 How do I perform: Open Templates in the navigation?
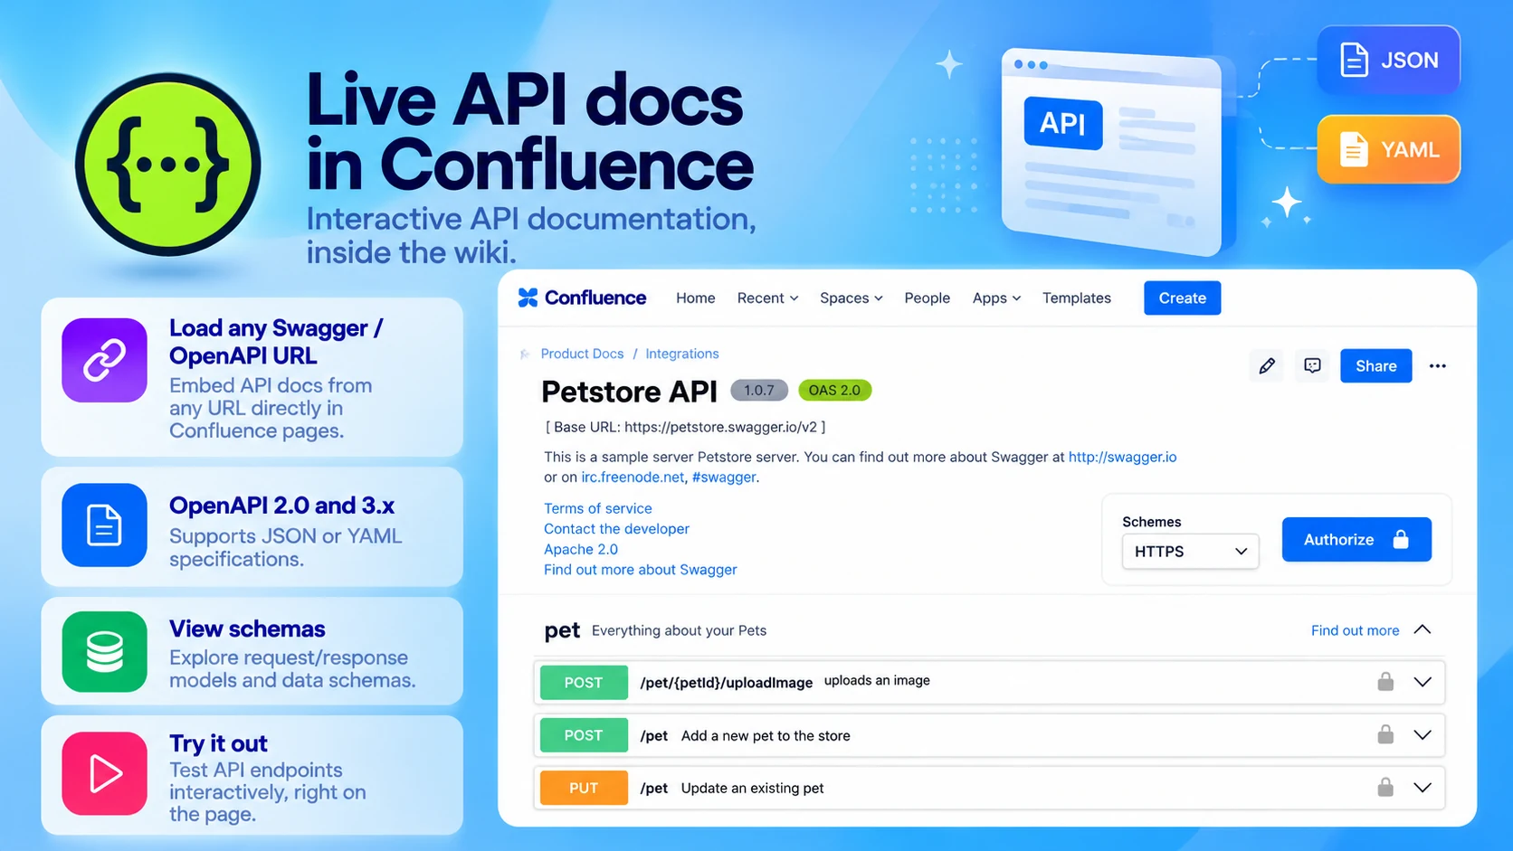coord(1076,298)
